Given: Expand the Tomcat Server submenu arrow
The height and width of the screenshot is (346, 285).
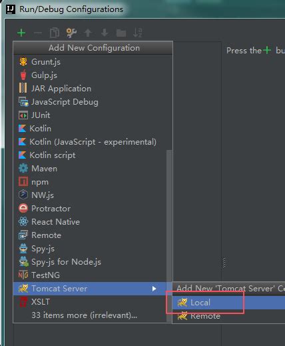Looking at the screenshot, I should click(154, 289).
